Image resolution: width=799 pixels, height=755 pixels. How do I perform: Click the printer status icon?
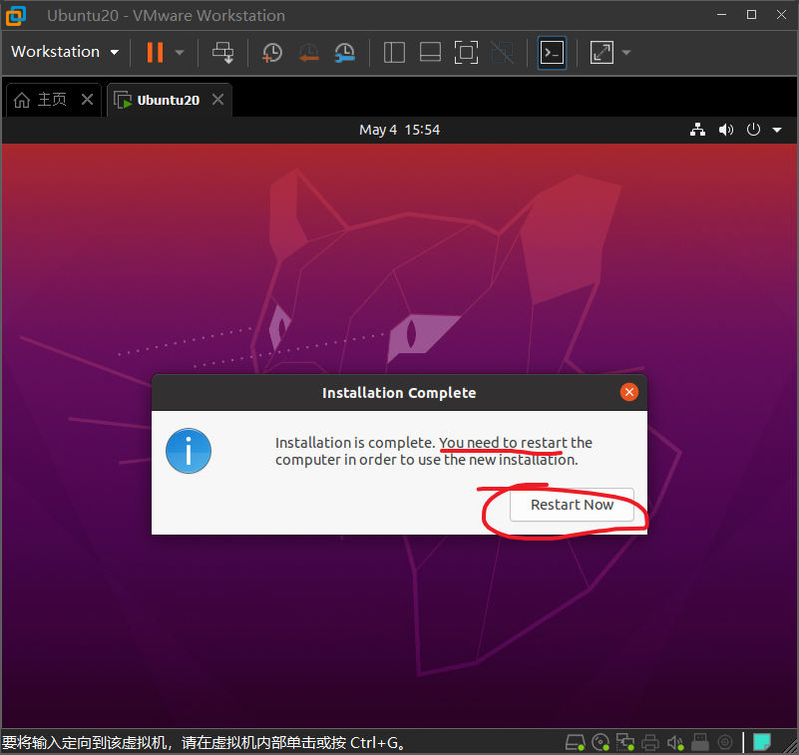point(650,742)
